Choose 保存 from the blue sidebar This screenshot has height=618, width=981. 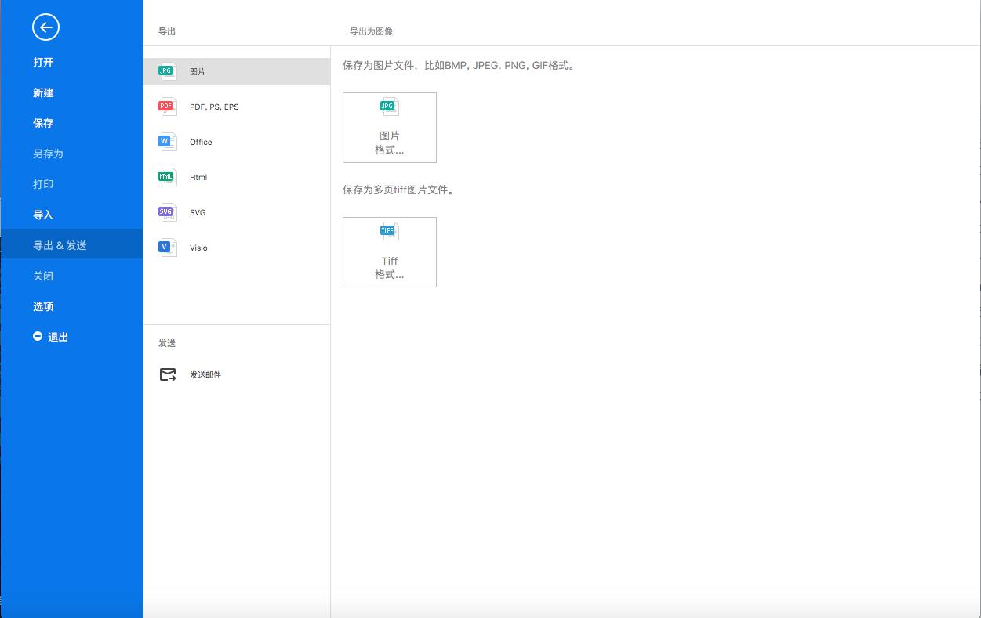43,124
